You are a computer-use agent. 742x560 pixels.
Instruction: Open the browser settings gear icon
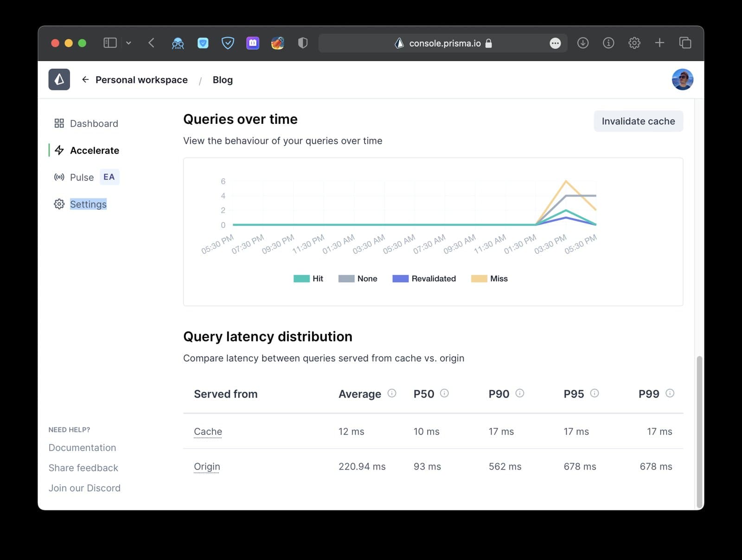(x=634, y=43)
